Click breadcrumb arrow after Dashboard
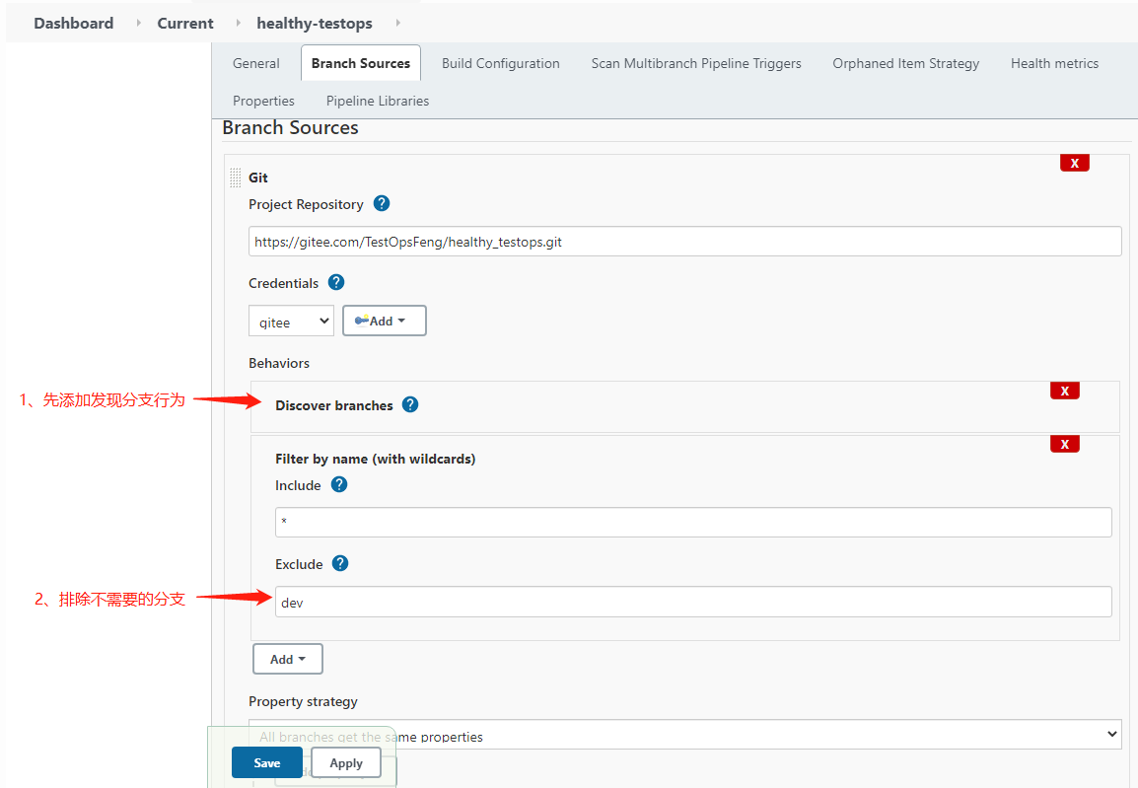 tap(139, 24)
